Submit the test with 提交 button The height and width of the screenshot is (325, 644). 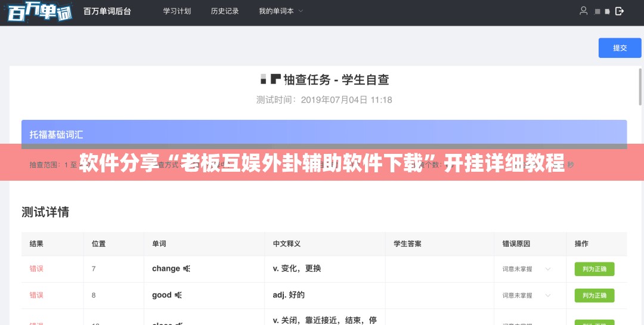tap(620, 48)
